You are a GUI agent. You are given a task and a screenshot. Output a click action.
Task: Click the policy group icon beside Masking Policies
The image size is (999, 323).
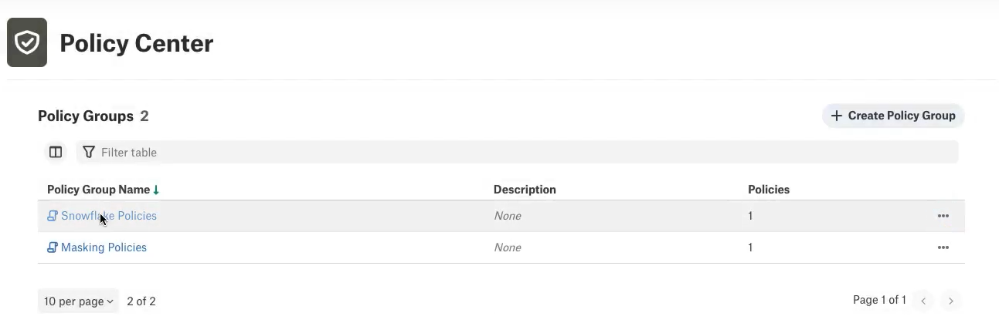53,247
